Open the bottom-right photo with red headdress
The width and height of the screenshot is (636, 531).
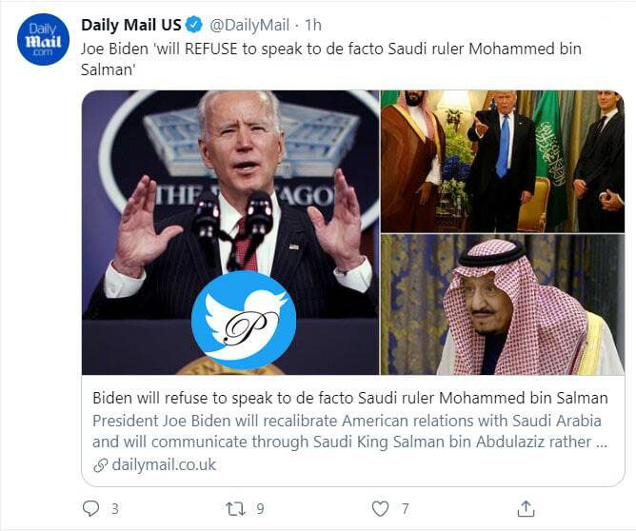502,305
